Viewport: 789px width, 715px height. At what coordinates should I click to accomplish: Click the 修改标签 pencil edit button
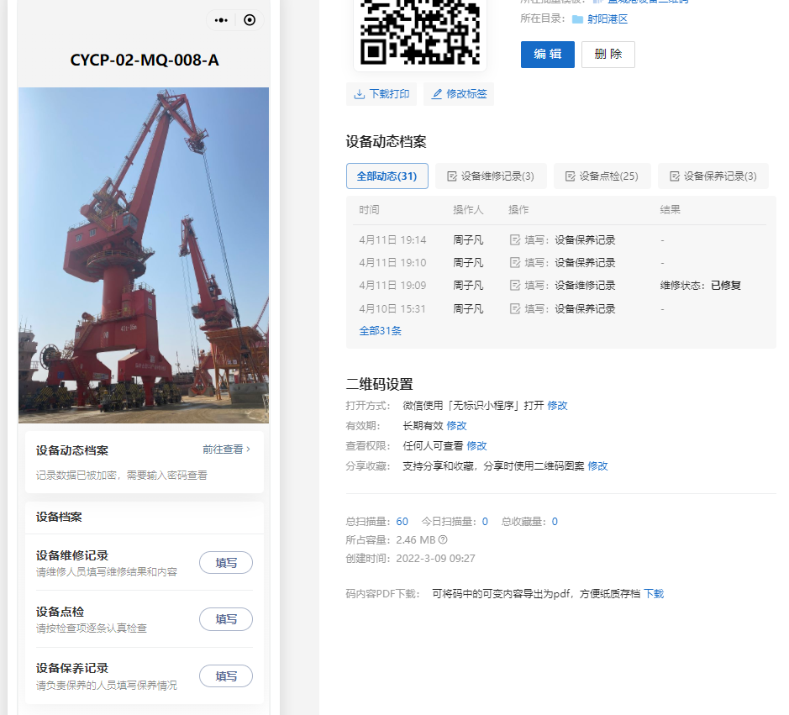pos(459,94)
